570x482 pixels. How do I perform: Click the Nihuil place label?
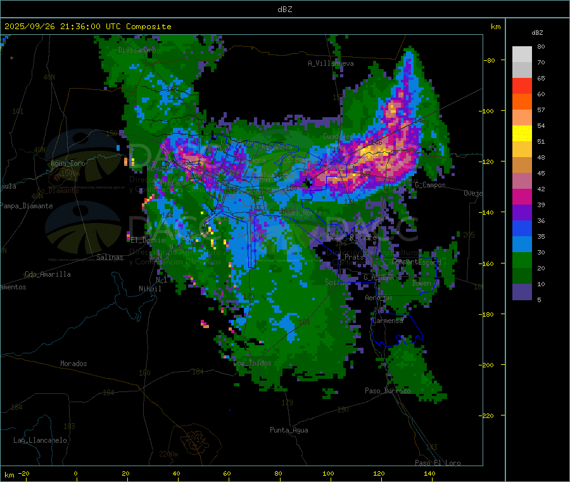[149, 289]
